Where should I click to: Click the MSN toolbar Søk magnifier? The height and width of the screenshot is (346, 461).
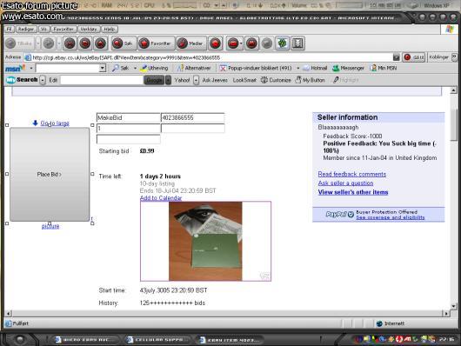click(121, 68)
